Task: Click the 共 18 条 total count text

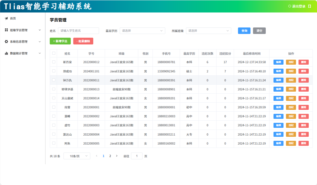Action: coord(55,156)
